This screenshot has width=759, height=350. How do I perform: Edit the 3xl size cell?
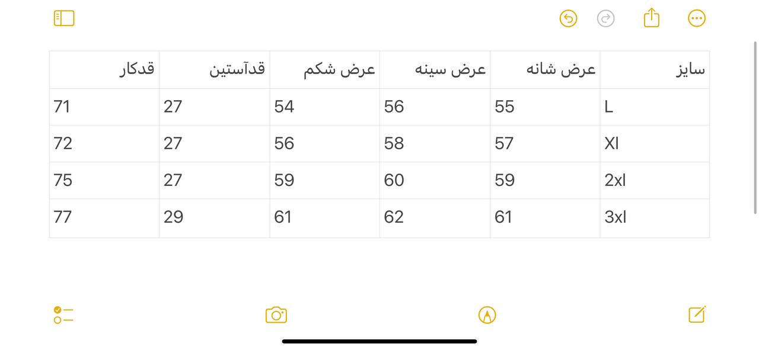pyautogui.click(x=655, y=217)
